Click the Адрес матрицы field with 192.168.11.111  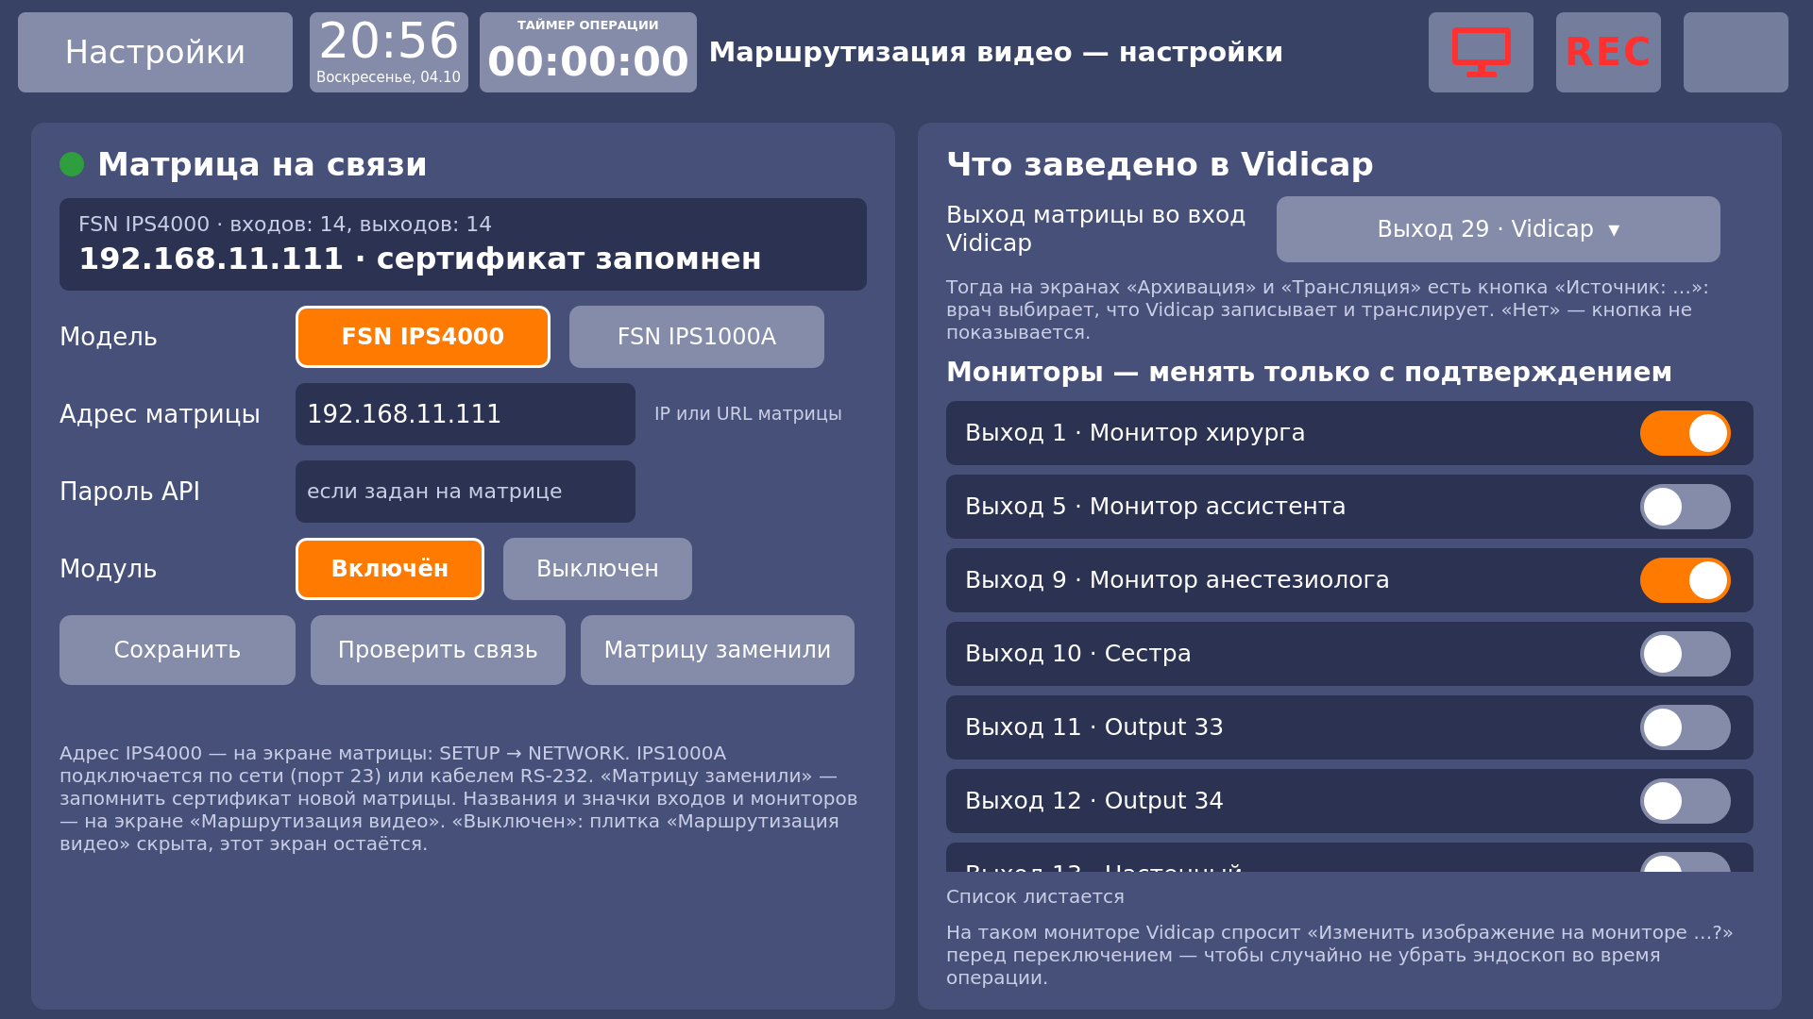pyautogui.click(x=466, y=414)
